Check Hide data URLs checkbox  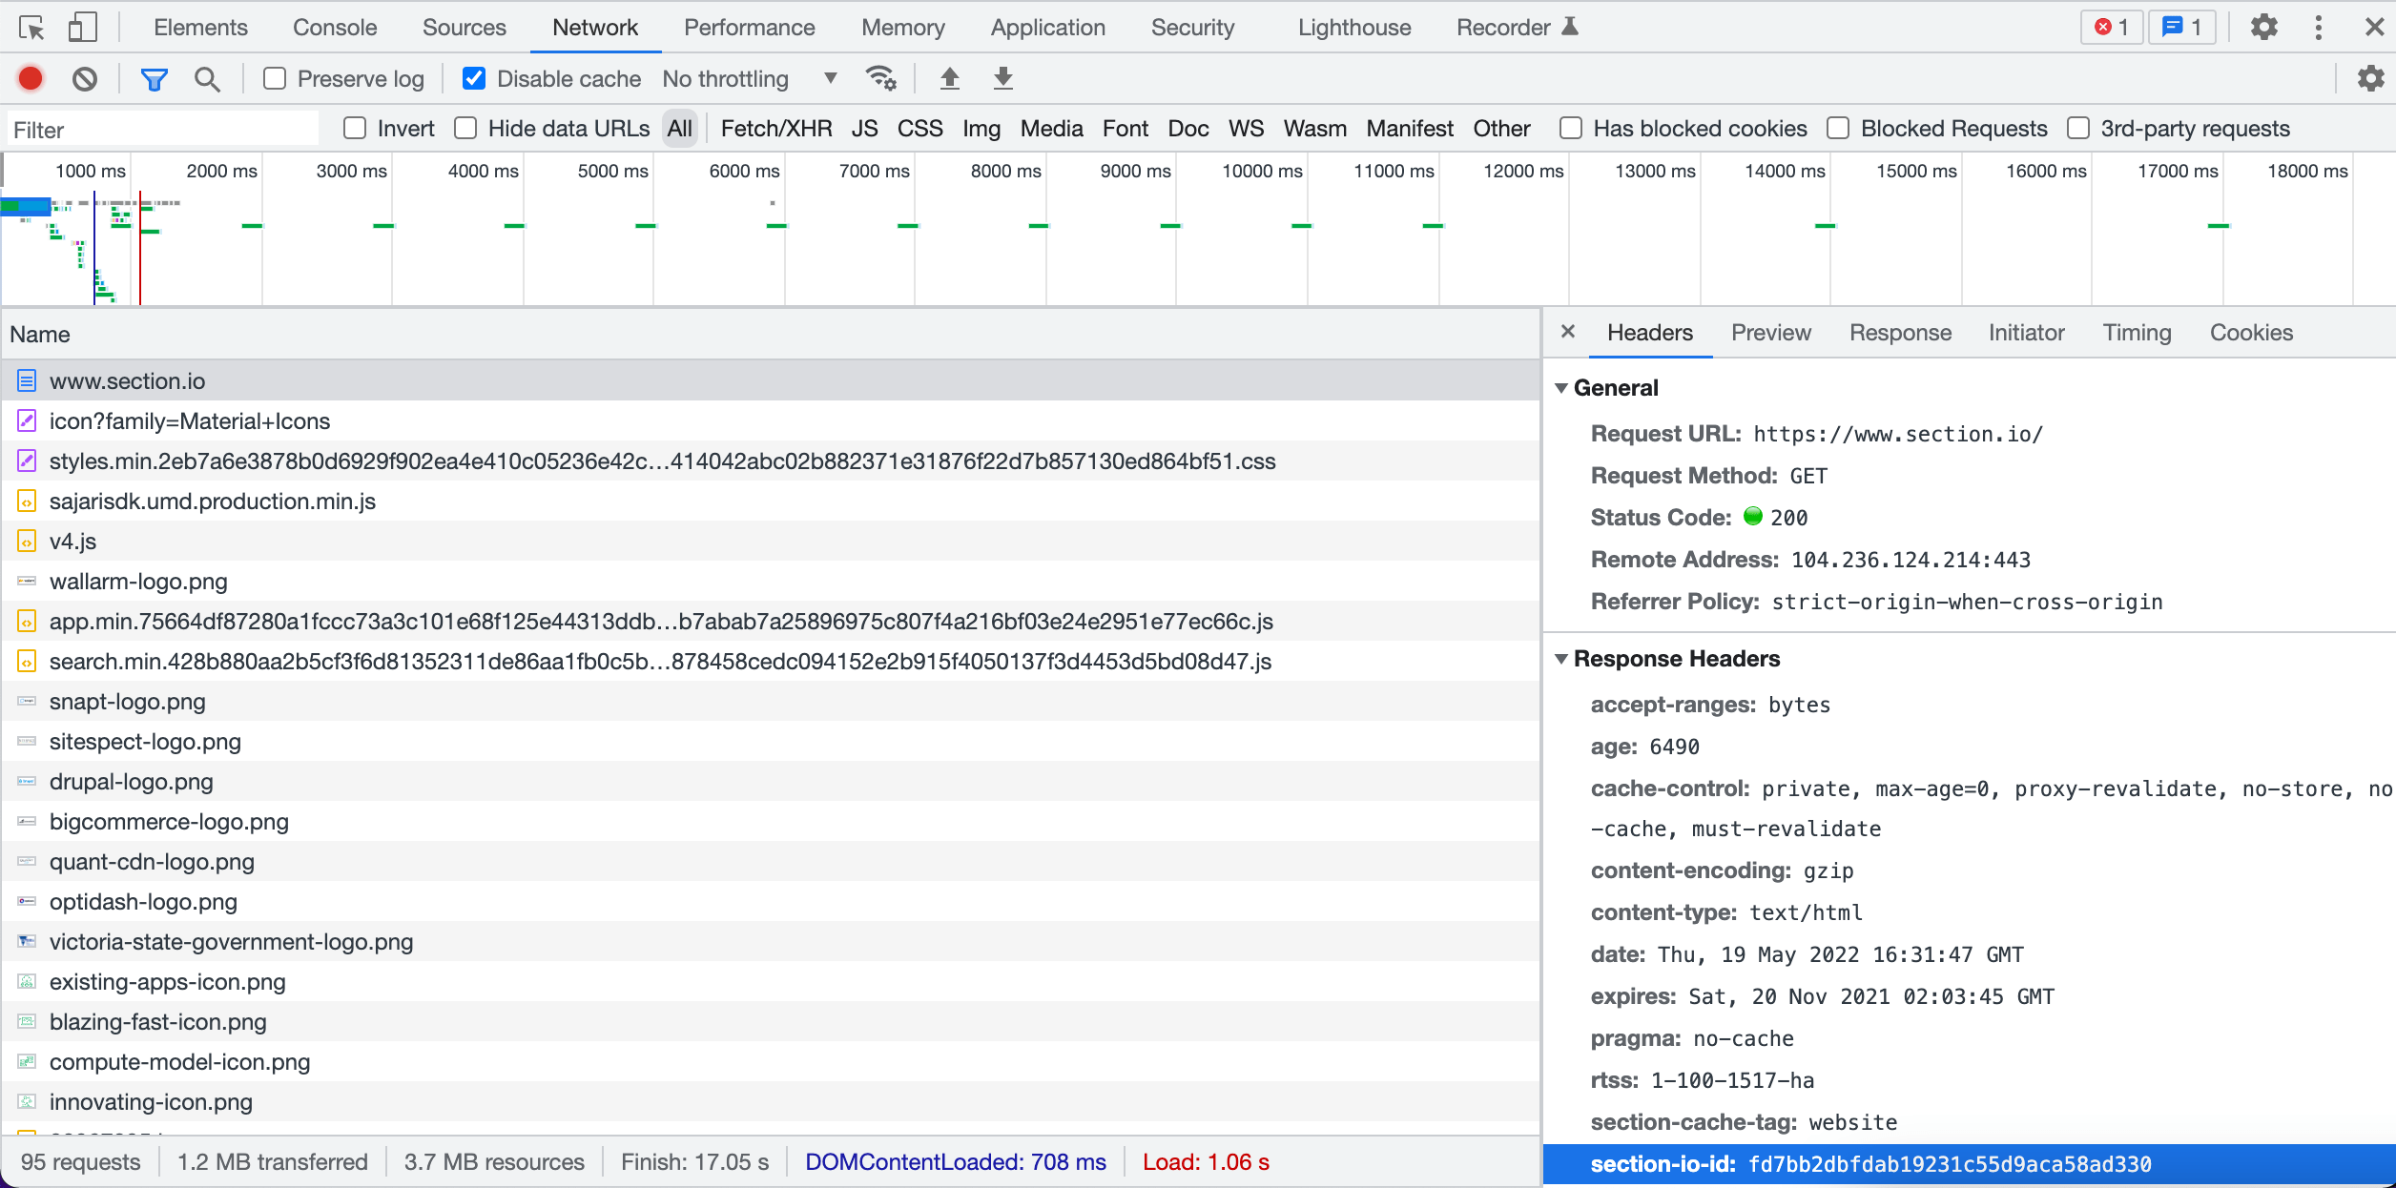pos(465,128)
